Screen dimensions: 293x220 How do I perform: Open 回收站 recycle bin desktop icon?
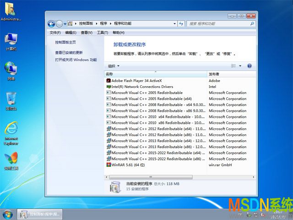(11, 101)
